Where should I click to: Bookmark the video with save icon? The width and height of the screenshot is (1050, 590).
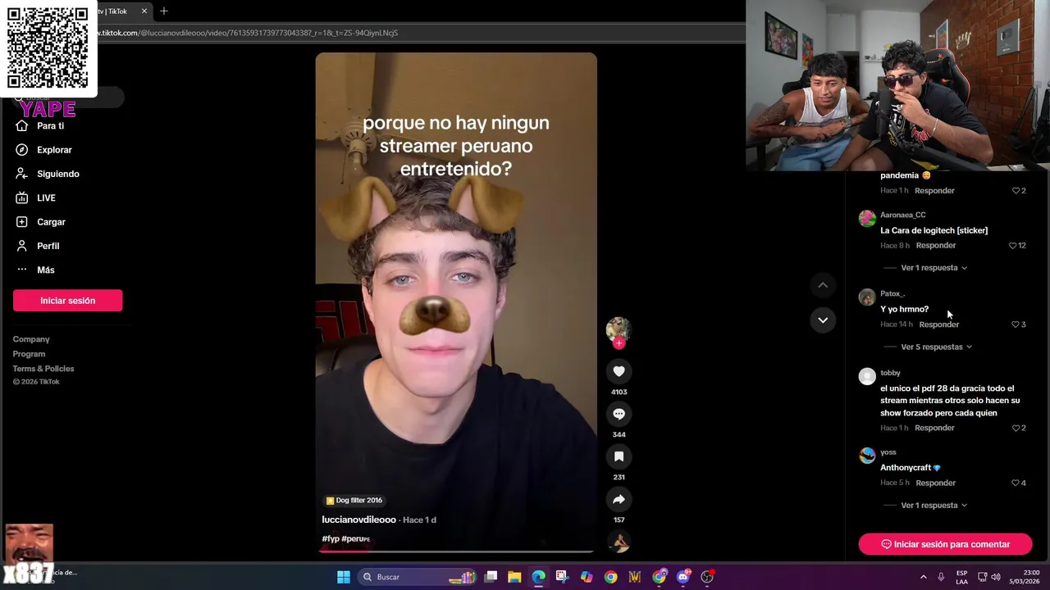(619, 456)
